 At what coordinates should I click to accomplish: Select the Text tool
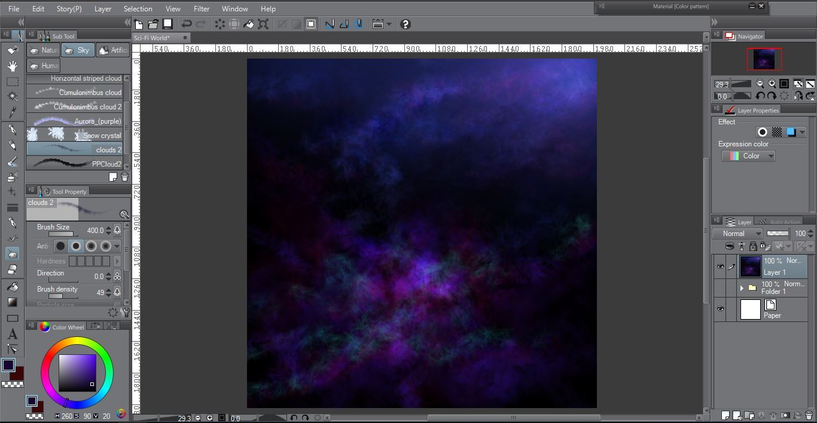tap(12, 335)
